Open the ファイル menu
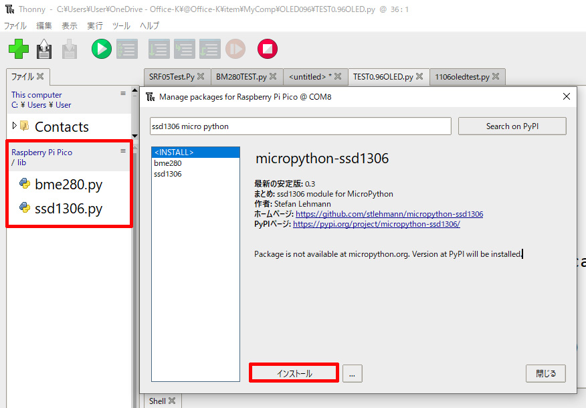Screen dimensions: 586x408 tap(15, 25)
